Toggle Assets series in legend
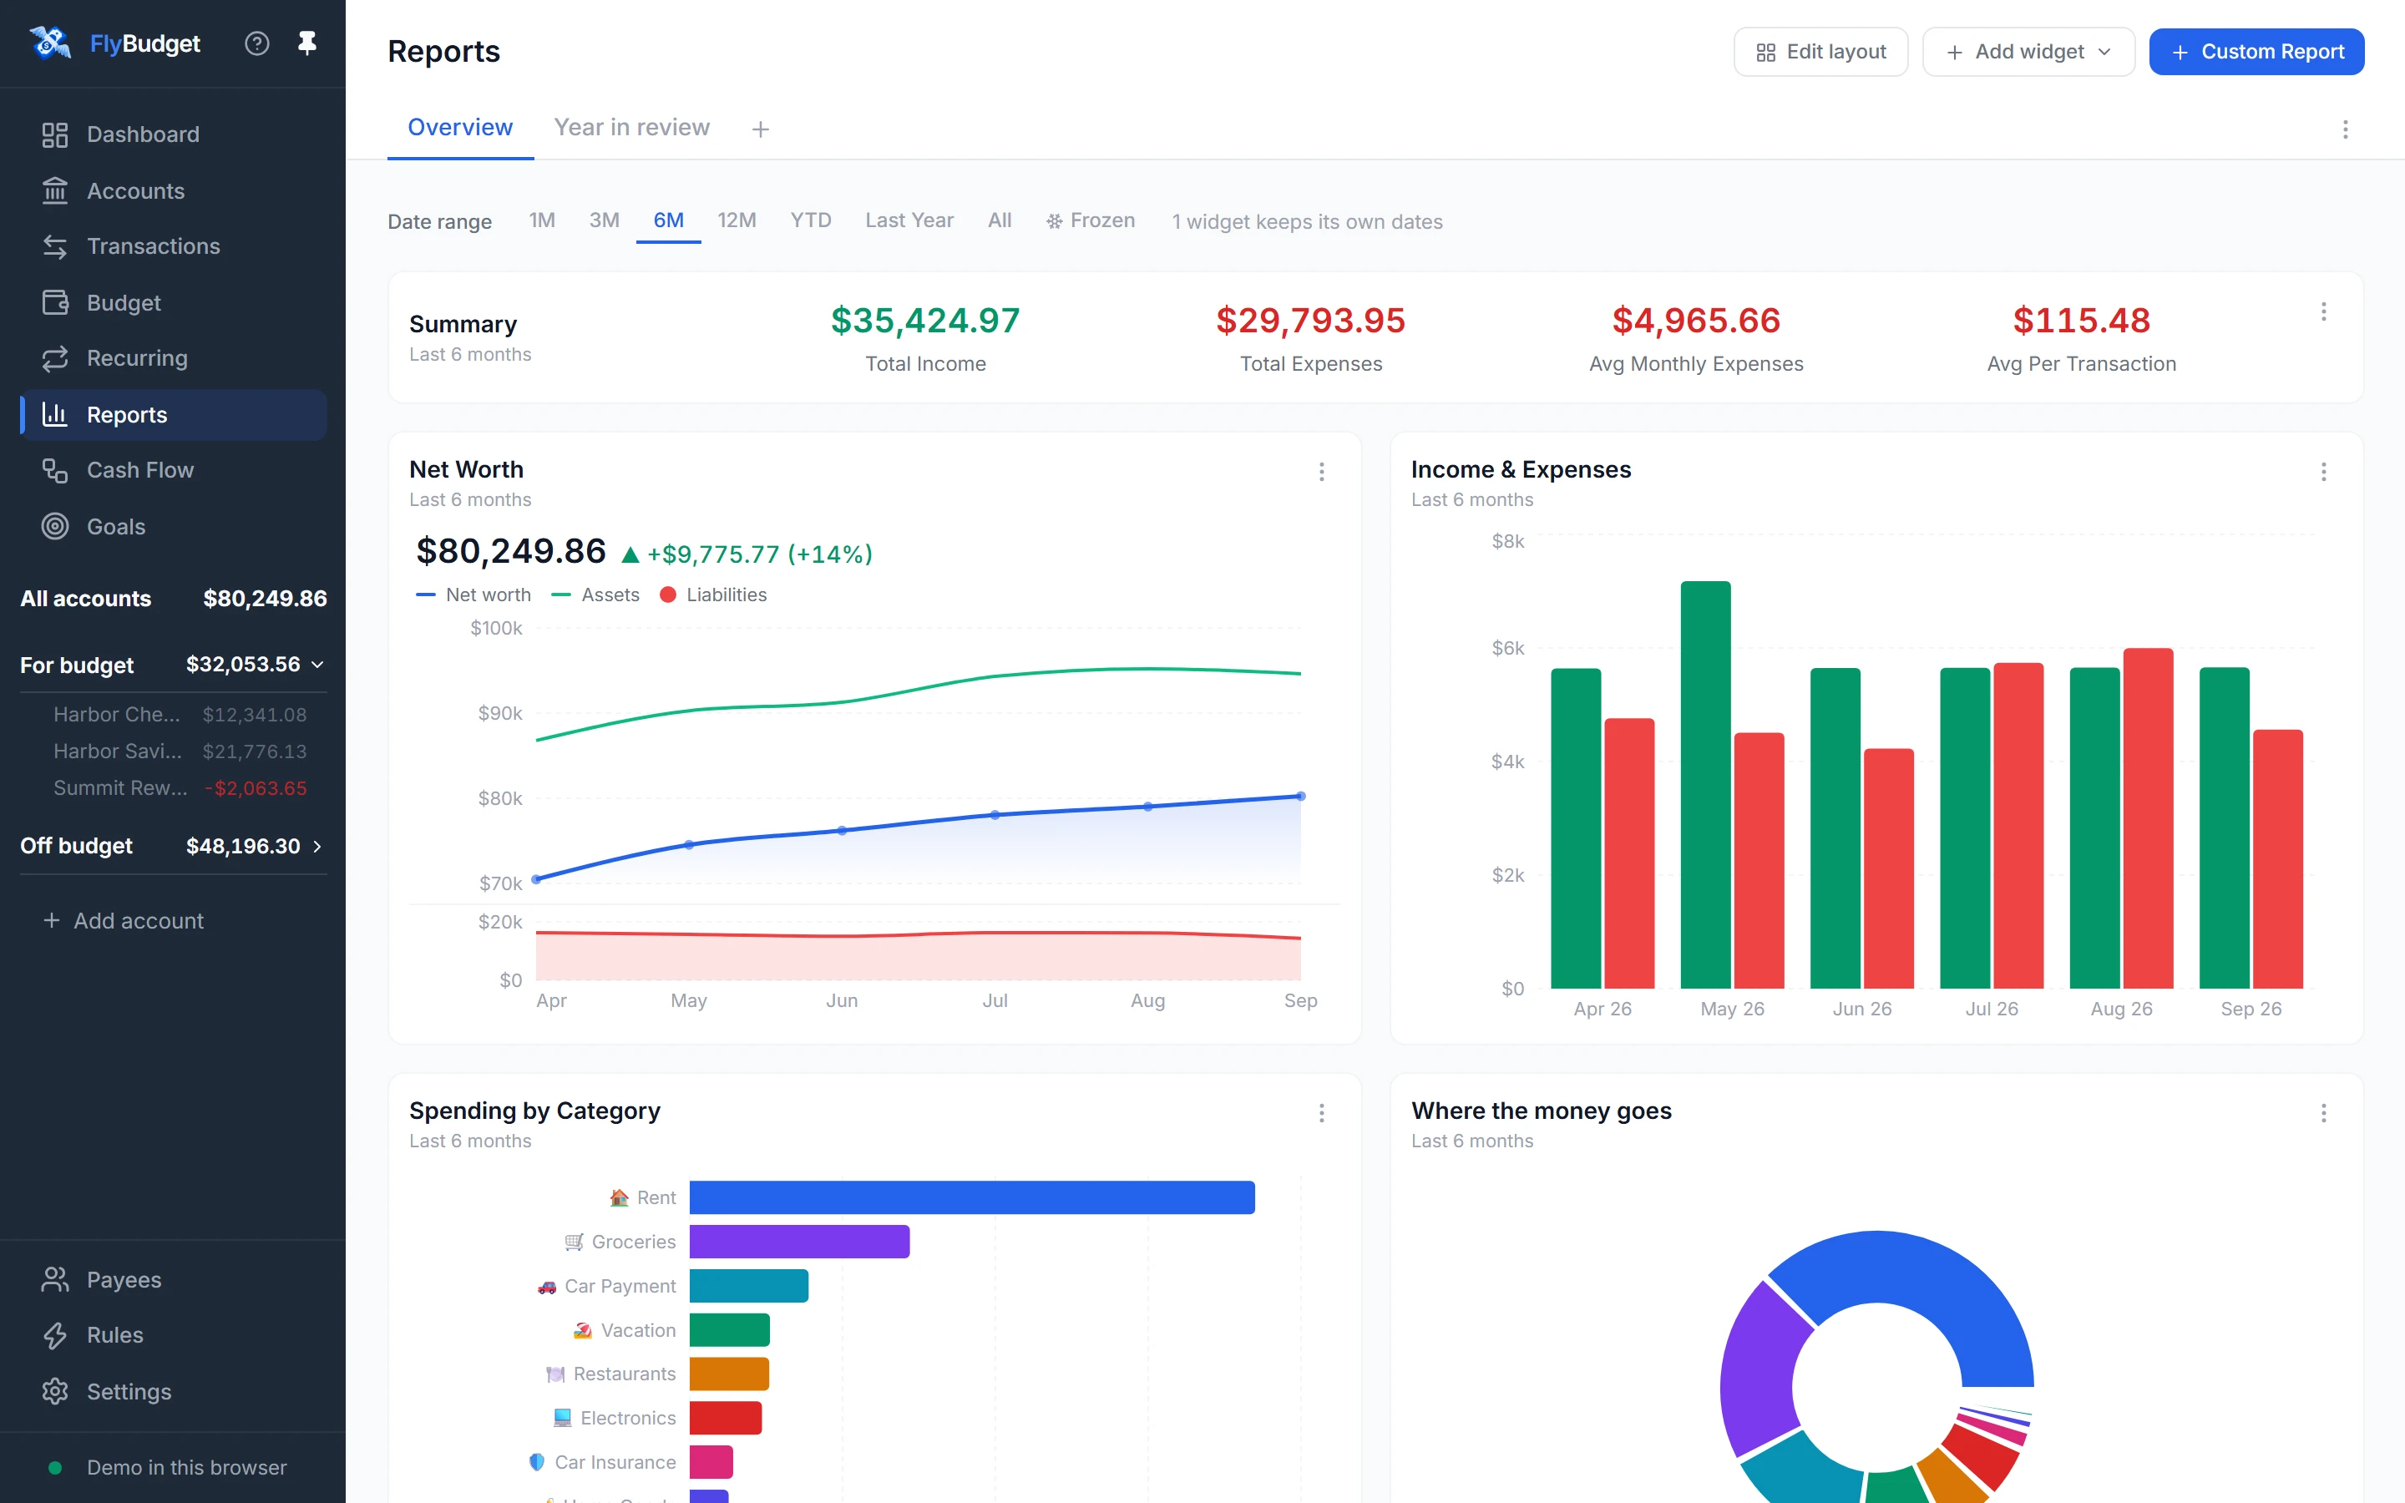2405x1503 pixels. coord(595,595)
